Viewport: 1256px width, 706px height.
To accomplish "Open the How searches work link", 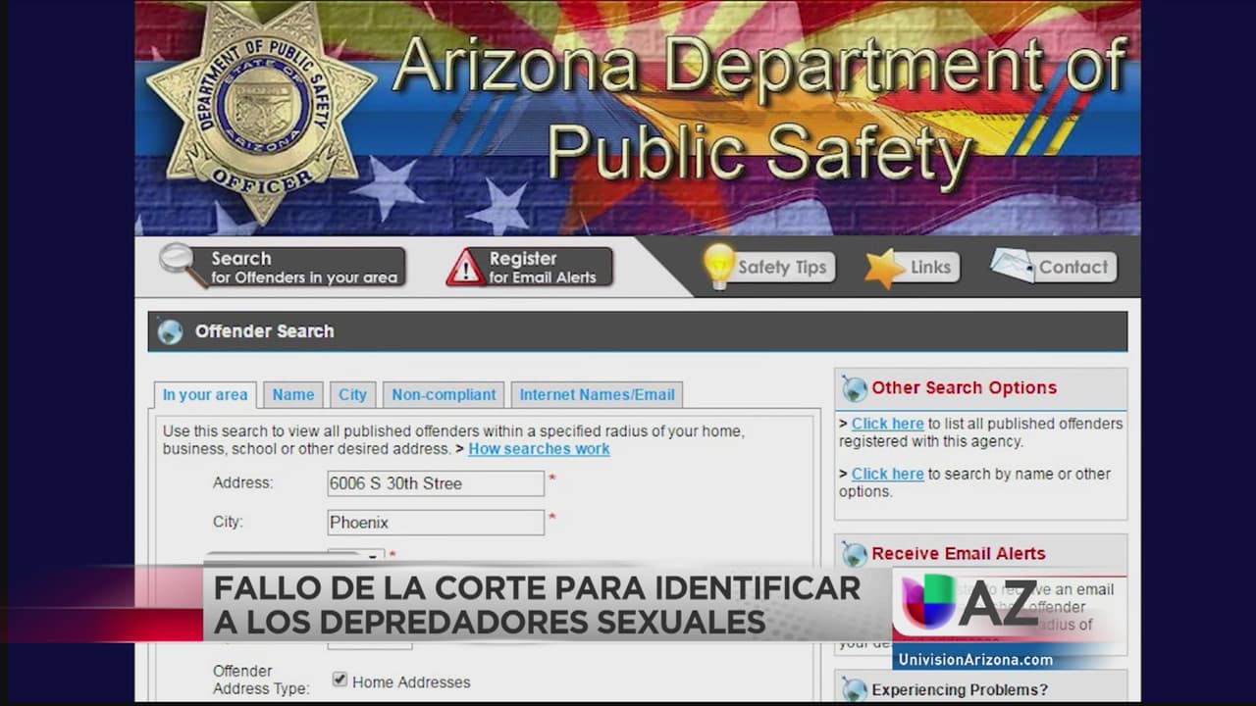I will click(539, 449).
